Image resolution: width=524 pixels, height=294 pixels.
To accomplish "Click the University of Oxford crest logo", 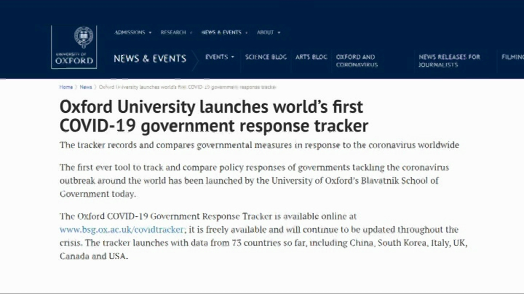I will coord(74,47).
